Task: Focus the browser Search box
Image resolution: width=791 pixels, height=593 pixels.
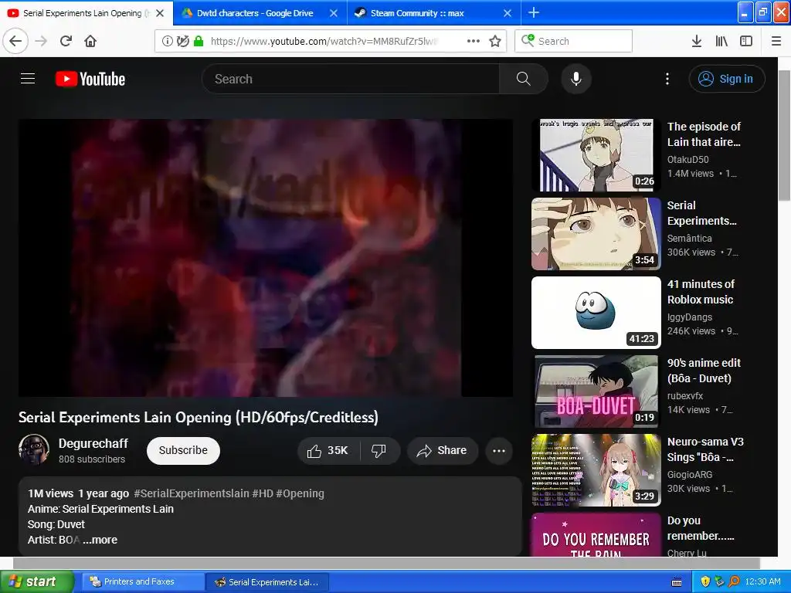Action: point(574,41)
